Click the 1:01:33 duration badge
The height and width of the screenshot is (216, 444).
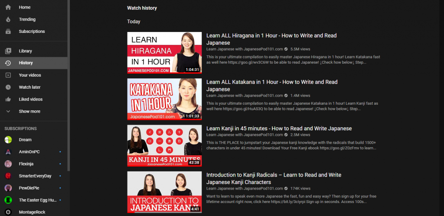click(193, 116)
